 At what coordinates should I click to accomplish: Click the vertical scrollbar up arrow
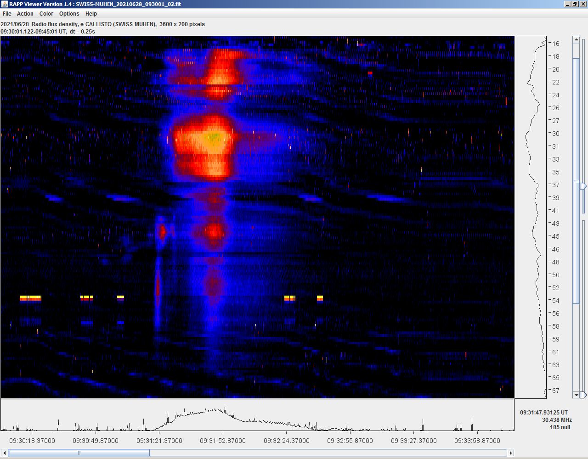click(577, 40)
